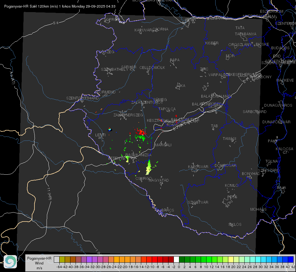Click the SZOMBATHELY city label
Viewport: 296px width, 272px height.
point(114,70)
